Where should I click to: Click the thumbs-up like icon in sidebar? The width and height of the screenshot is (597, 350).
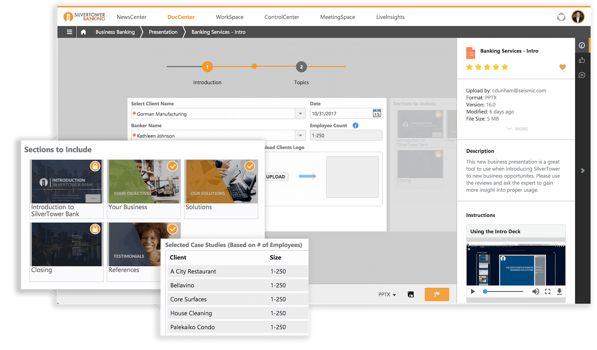(582, 60)
